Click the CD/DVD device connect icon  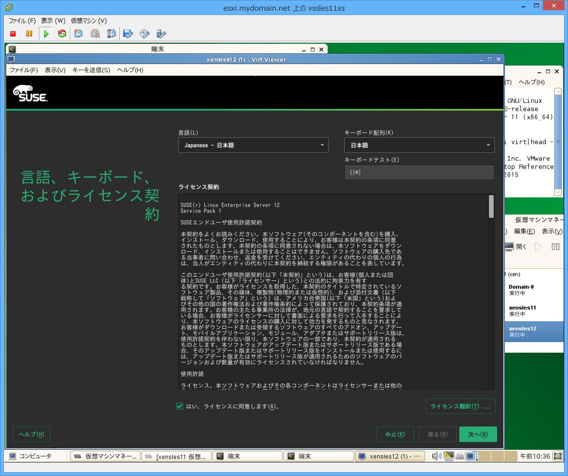point(145,33)
